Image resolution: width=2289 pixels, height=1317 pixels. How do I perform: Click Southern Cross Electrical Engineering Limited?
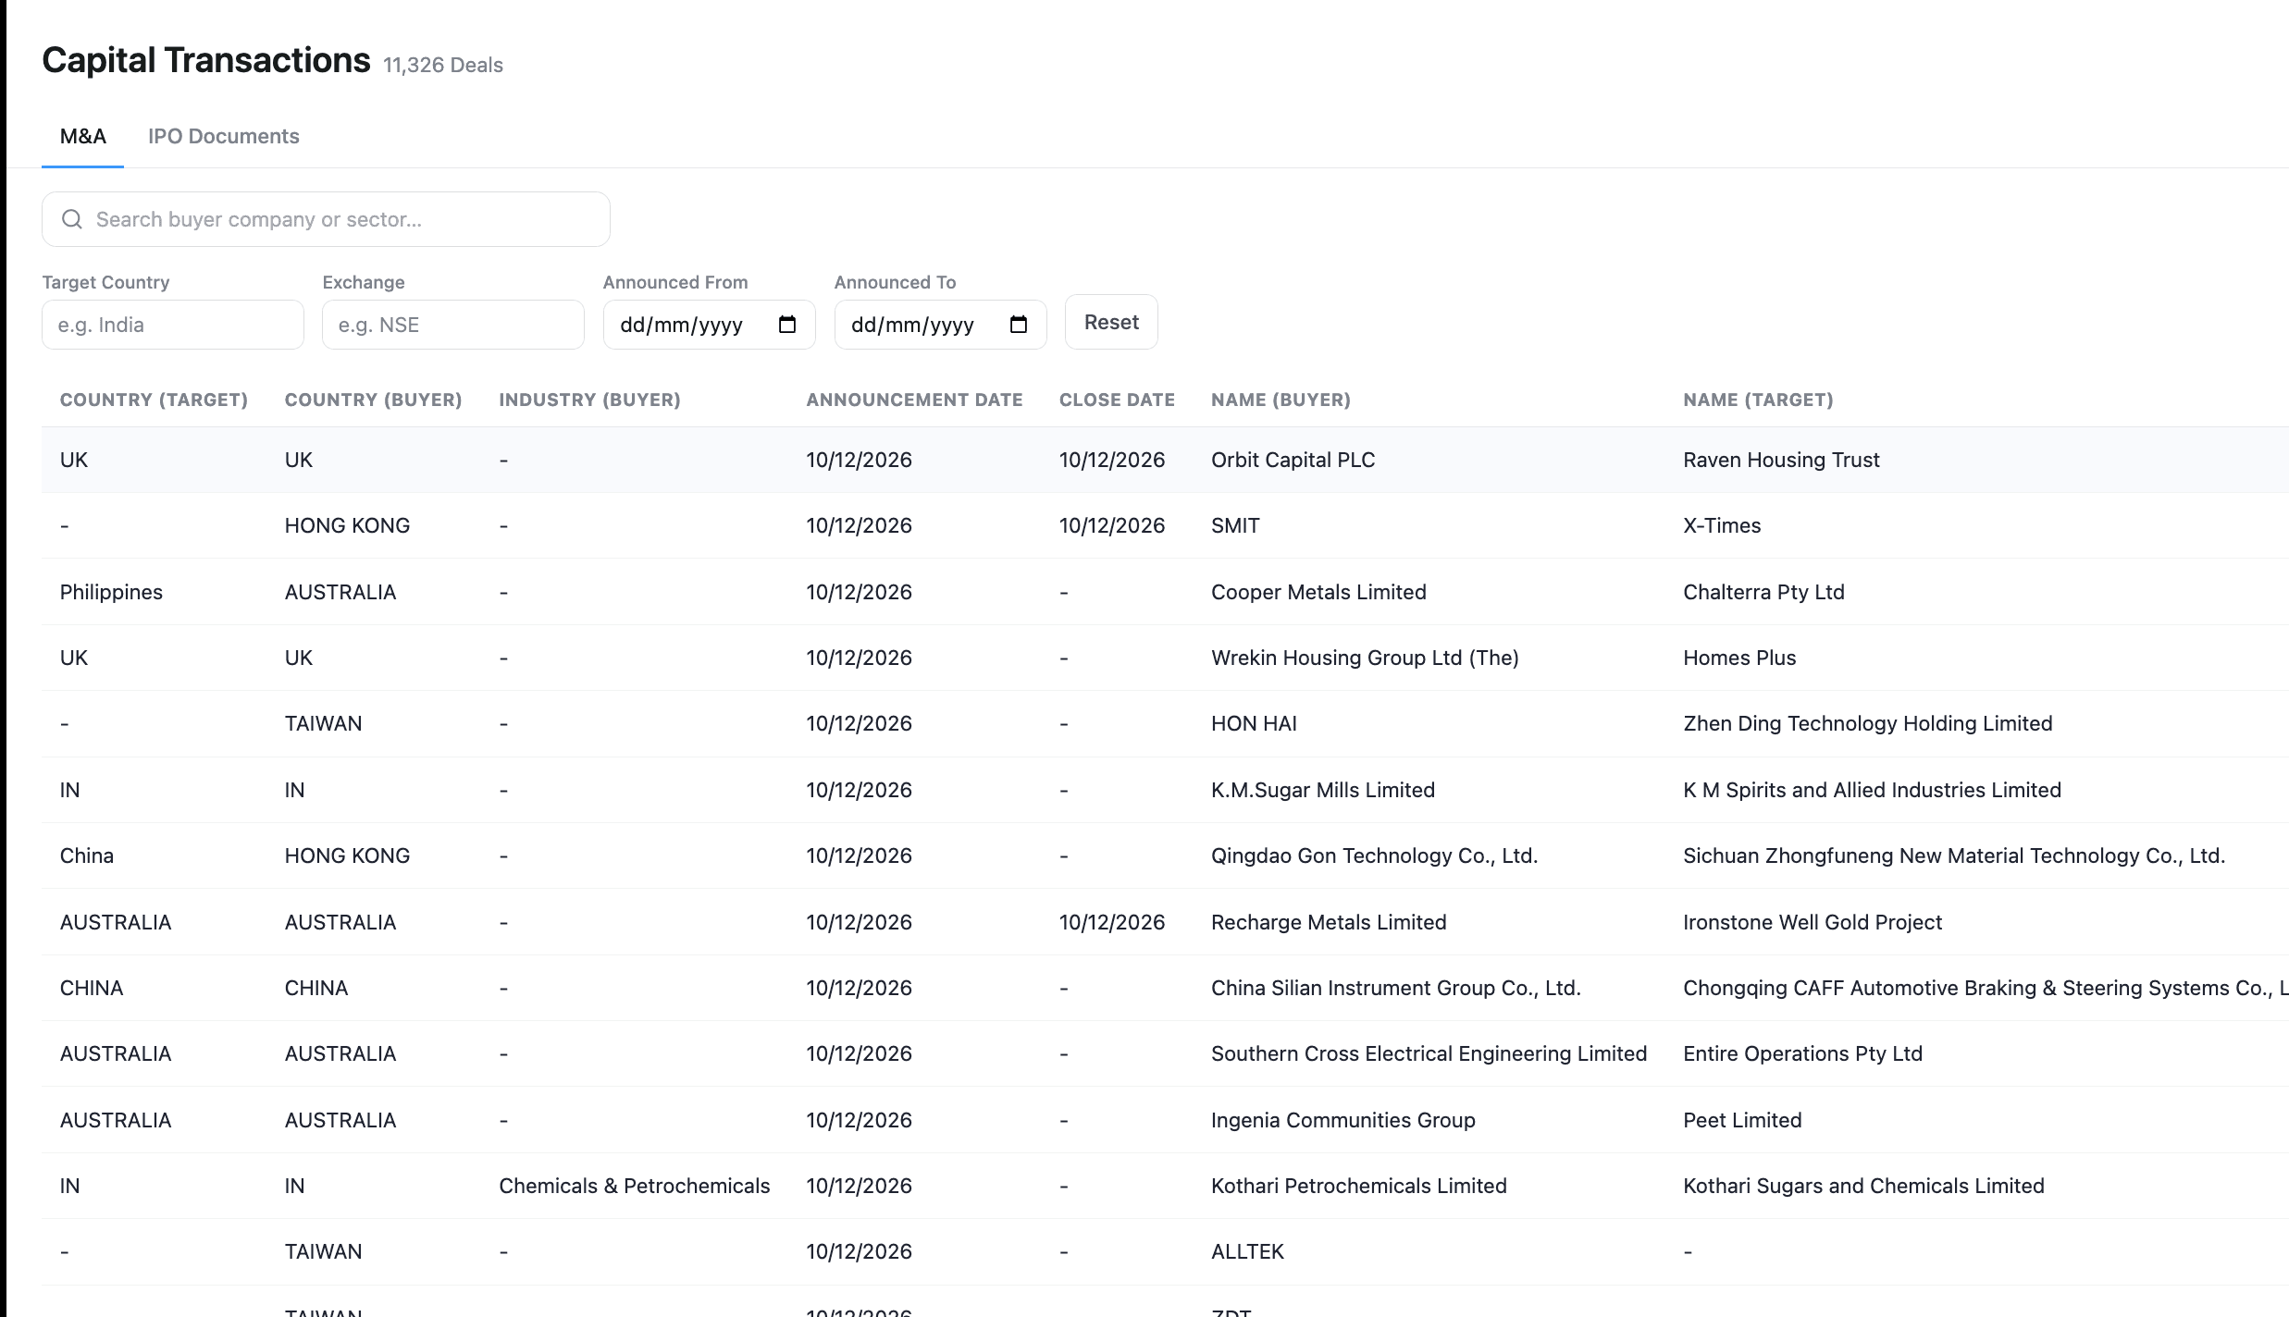pyautogui.click(x=1429, y=1053)
